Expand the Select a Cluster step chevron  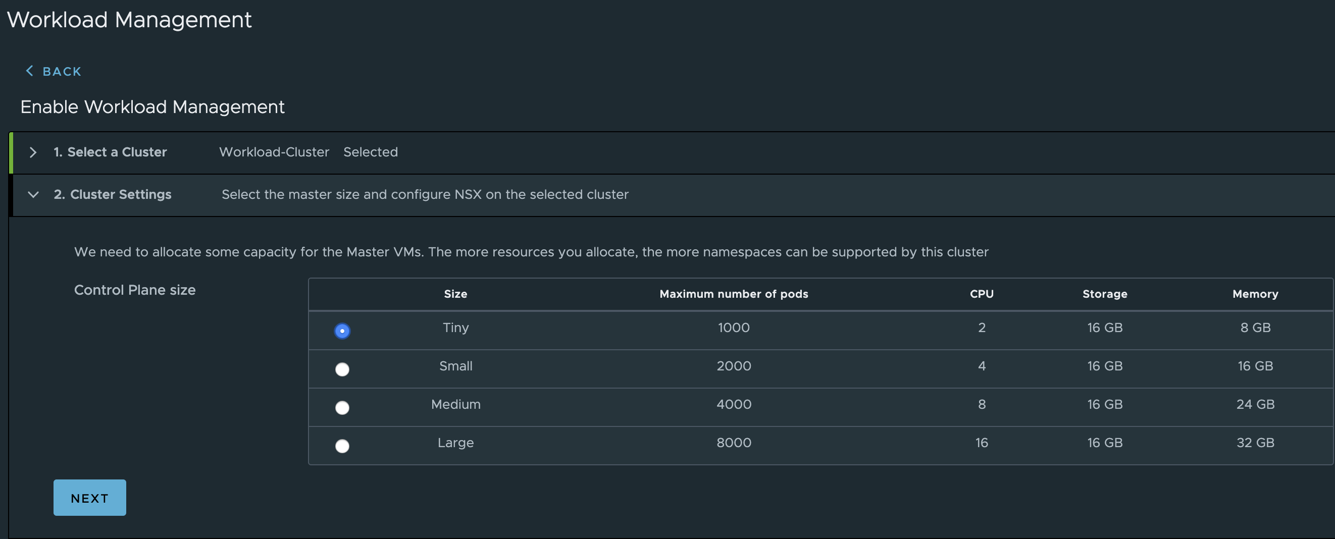(33, 152)
